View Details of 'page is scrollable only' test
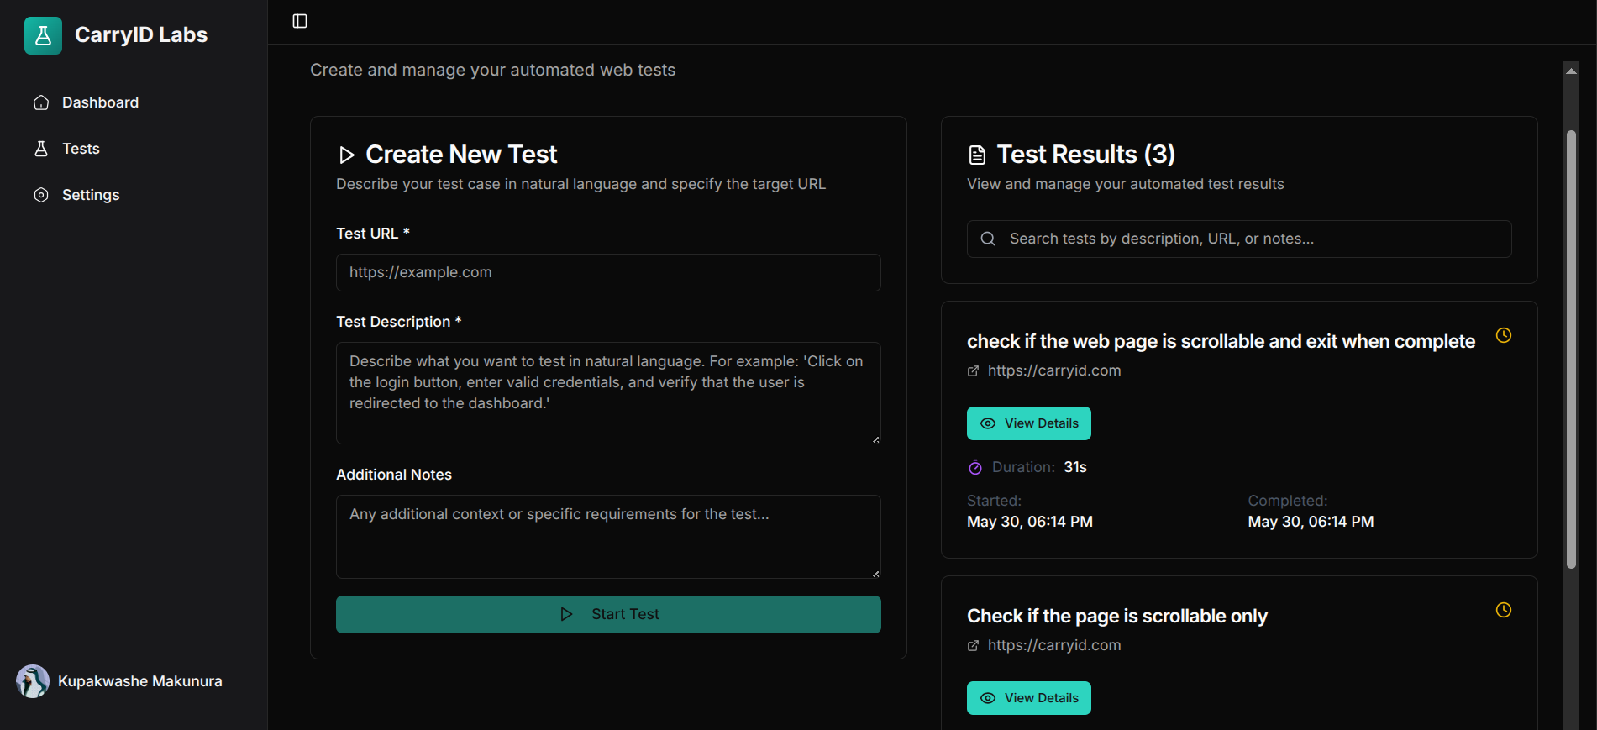Screen dimensions: 1597x730 1028,698
